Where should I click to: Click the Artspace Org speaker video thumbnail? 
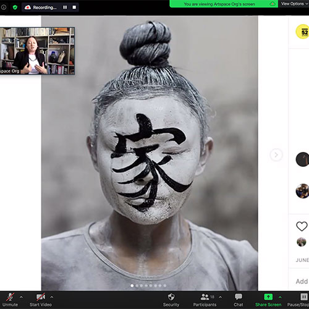(37, 51)
